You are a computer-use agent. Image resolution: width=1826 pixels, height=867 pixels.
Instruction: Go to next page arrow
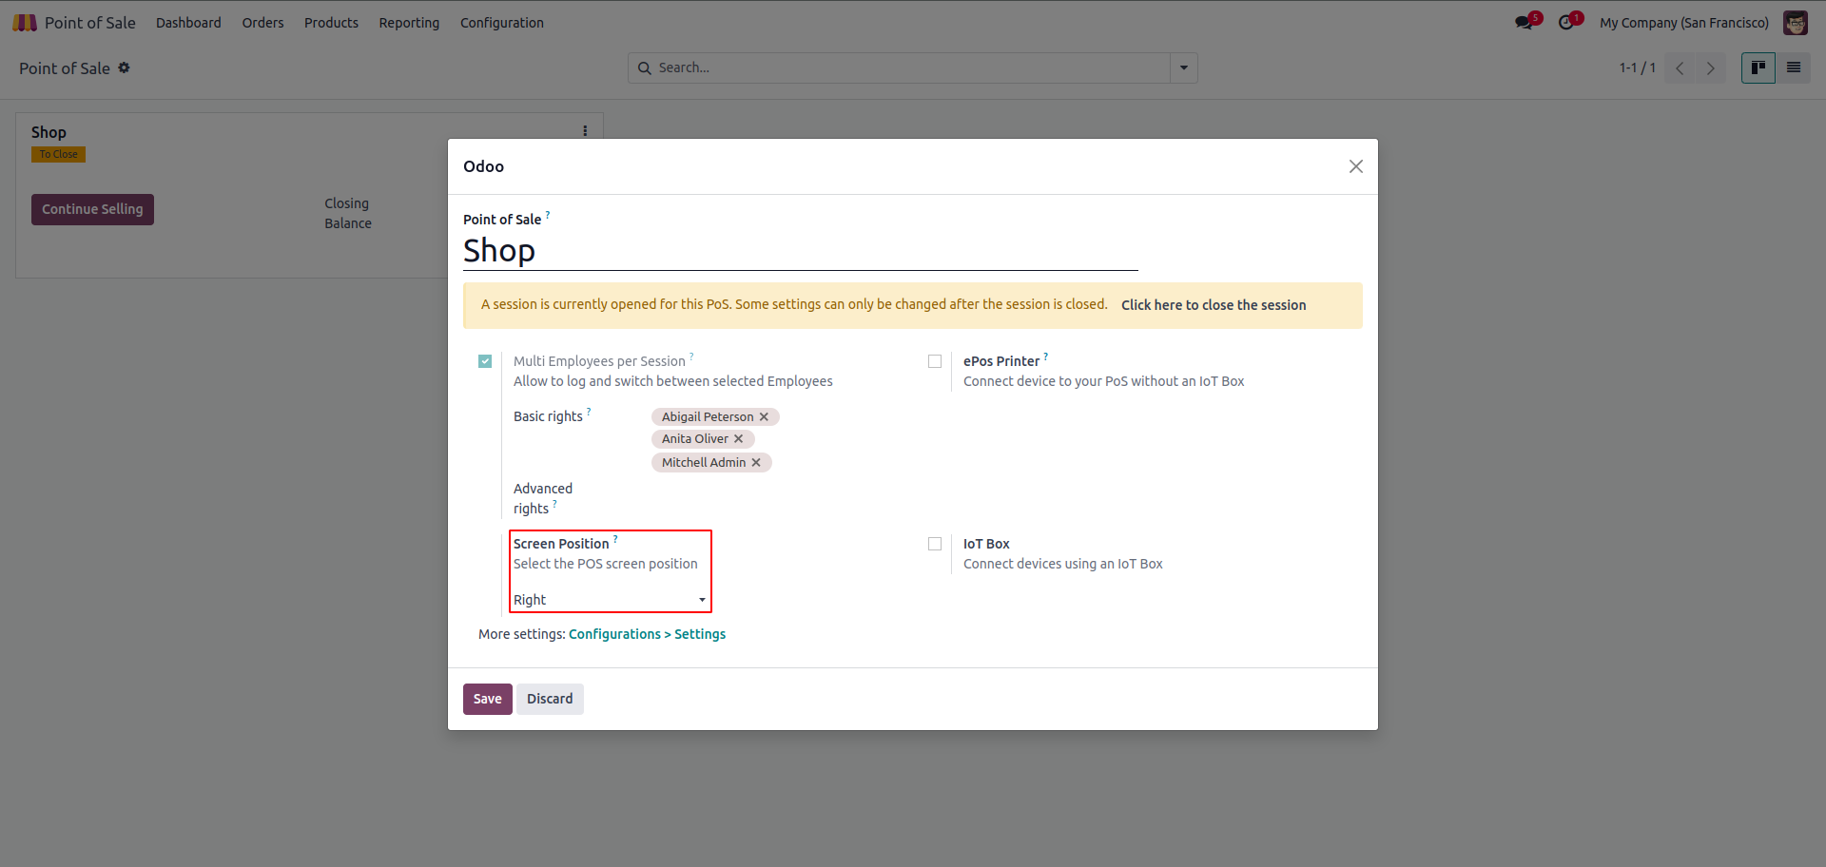pos(1710,68)
